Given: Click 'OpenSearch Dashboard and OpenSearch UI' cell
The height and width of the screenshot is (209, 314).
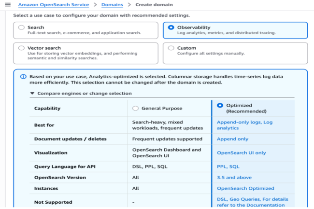Looking at the screenshot, I should (167, 153).
